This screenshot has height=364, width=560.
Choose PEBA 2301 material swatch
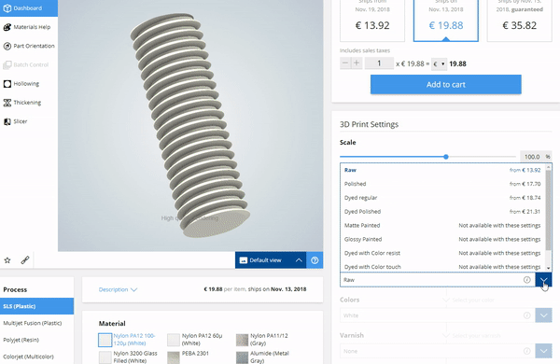(x=174, y=357)
